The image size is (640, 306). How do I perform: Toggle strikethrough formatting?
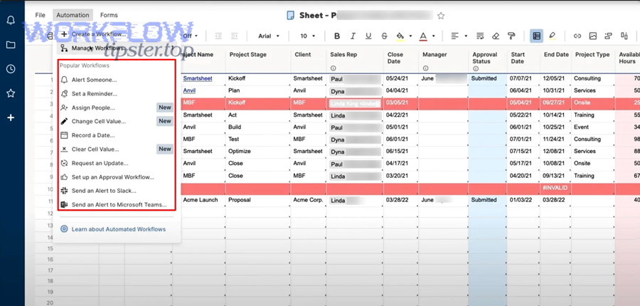tap(384, 36)
